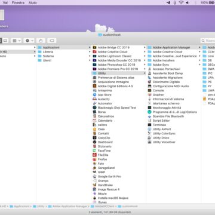Screen dimensions: 215x215
Task: Select the CCM folder
Action: tap(208, 52)
